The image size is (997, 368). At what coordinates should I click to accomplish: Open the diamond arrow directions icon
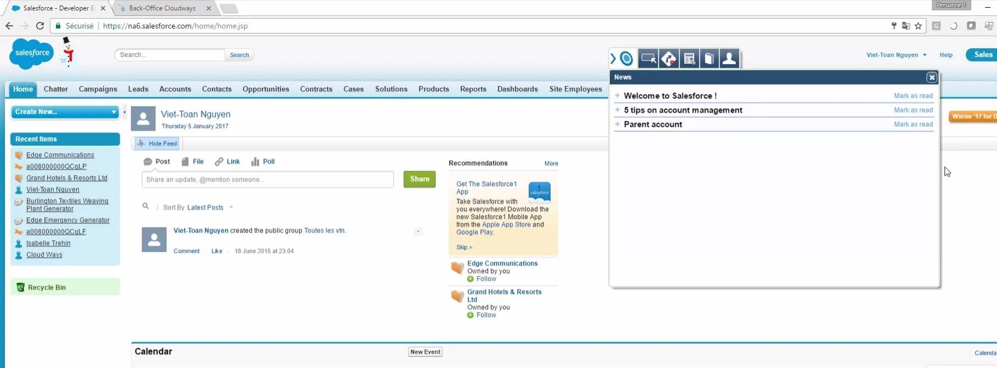pos(669,58)
